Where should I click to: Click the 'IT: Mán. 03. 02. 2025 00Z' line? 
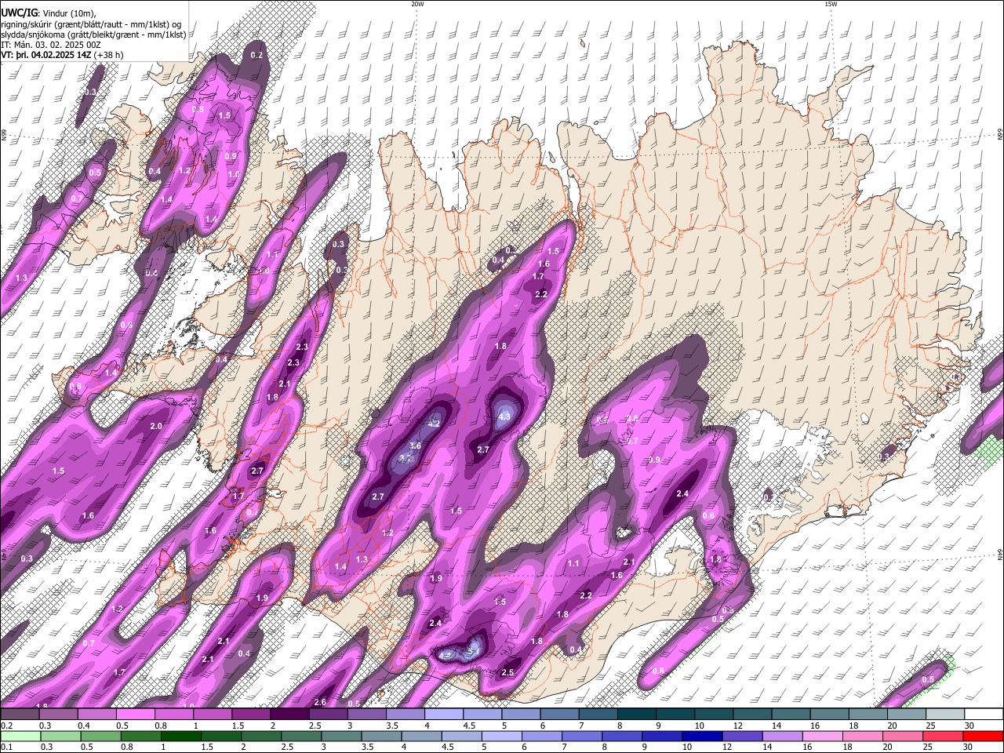pyautogui.click(x=50, y=45)
